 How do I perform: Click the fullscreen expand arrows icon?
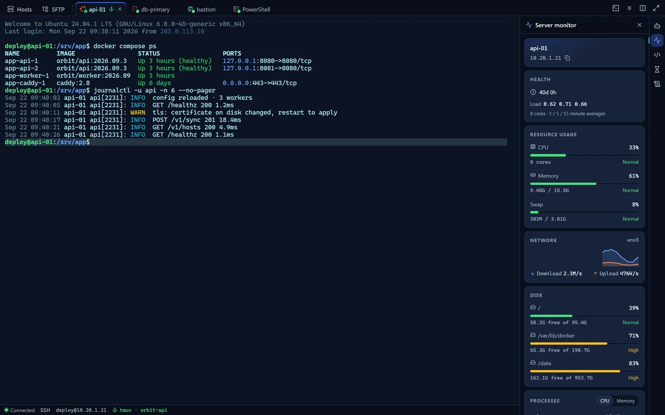pyautogui.click(x=656, y=8)
